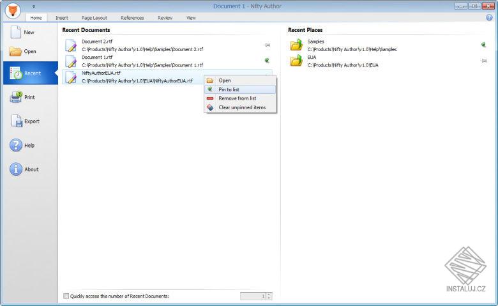The width and height of the screenshot is (498, 306).
Task: Pin Document 2.rtf using its pin icon
Action: [x=267, y=45]
